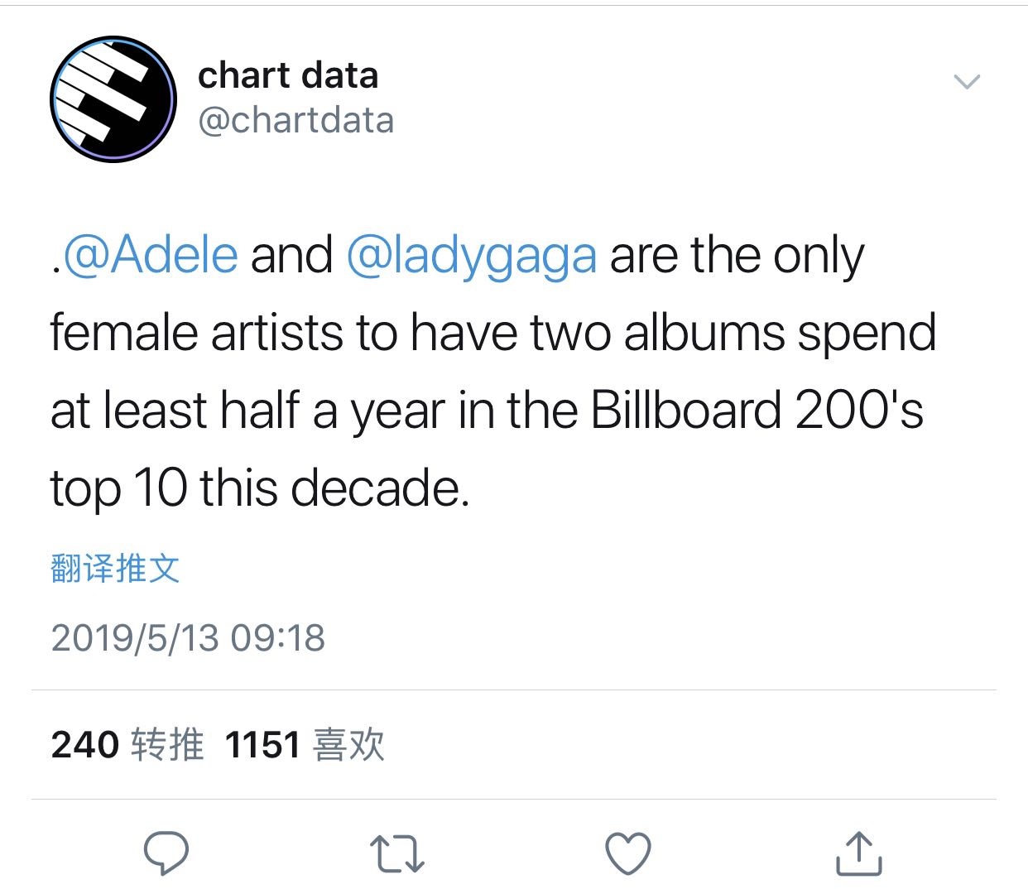This screenshot has width=1028, height=889.
Task: Click the 翻译推文 translate link
Action: pyautogui.click(x=115, y=569)
